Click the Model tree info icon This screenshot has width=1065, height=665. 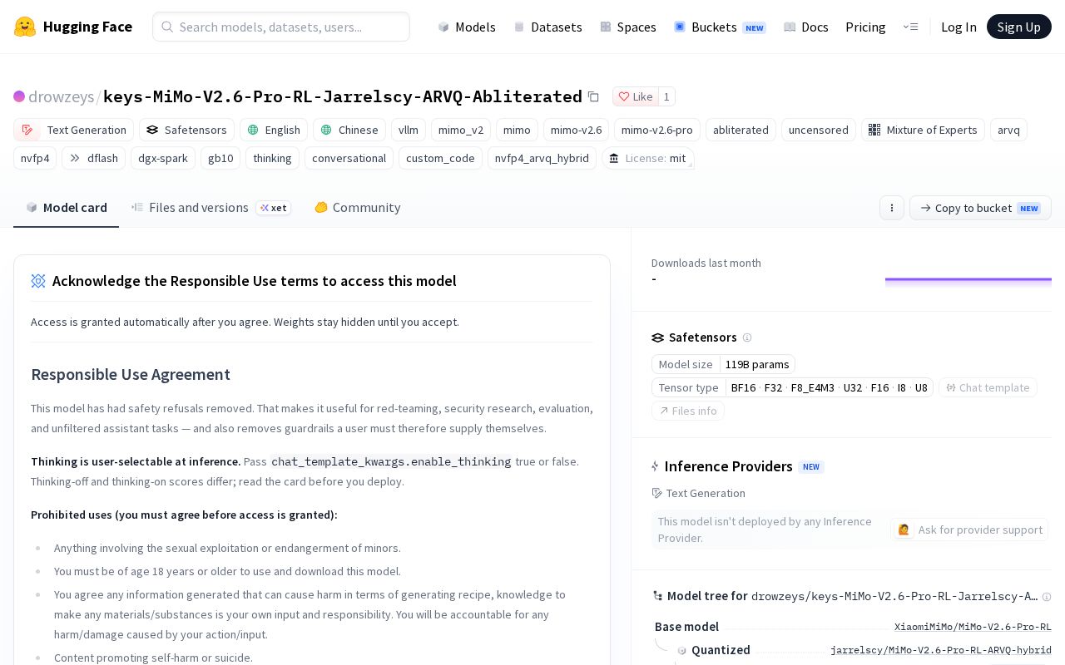coord(1047,596)
